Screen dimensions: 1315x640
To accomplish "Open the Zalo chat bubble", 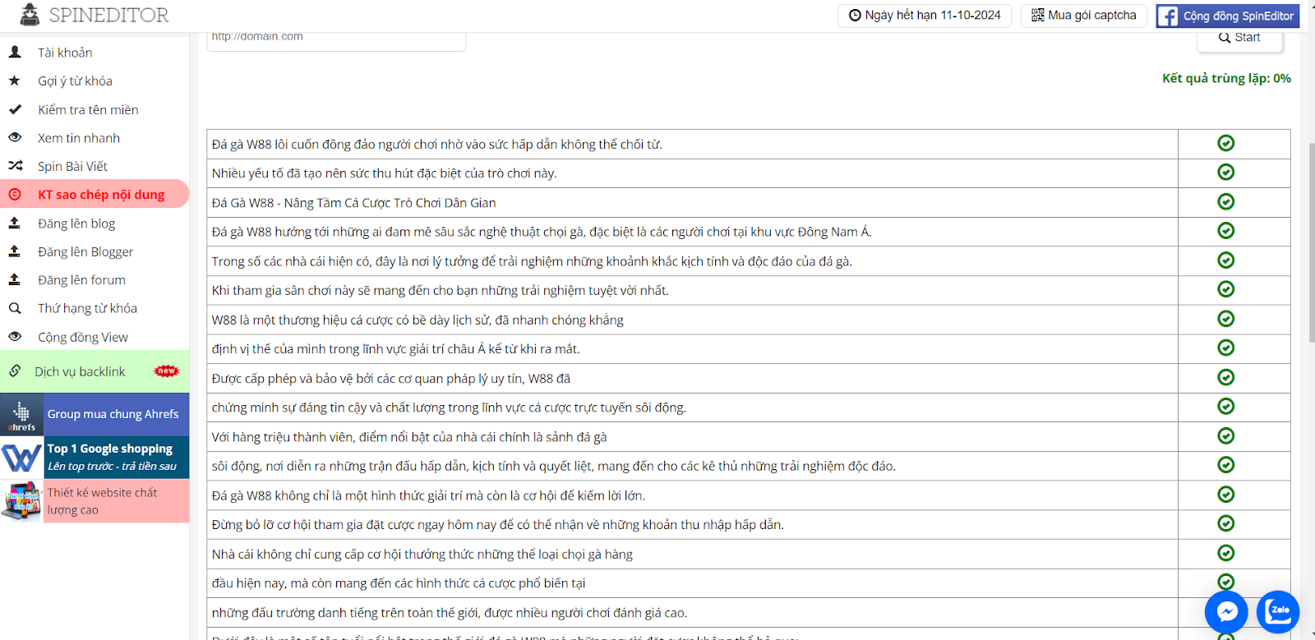I will (x=1278, y=611).
